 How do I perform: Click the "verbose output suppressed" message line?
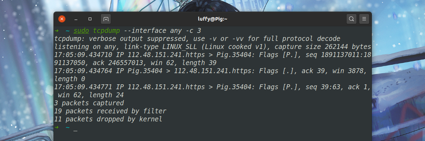(198, 39)
